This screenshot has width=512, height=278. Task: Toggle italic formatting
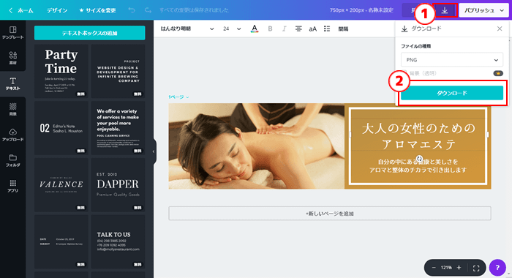[x=284, y=29]
